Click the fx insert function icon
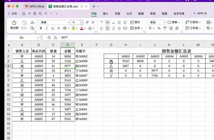This screenshot has height=140, width=214. click(55, 38)
